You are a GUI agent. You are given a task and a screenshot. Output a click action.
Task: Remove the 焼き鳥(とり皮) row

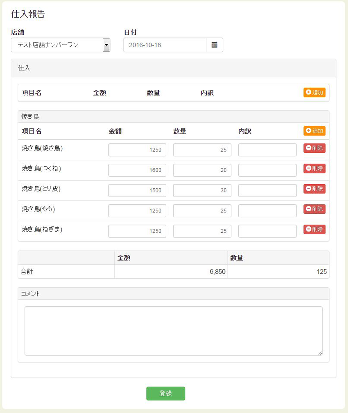coord(314,189)
